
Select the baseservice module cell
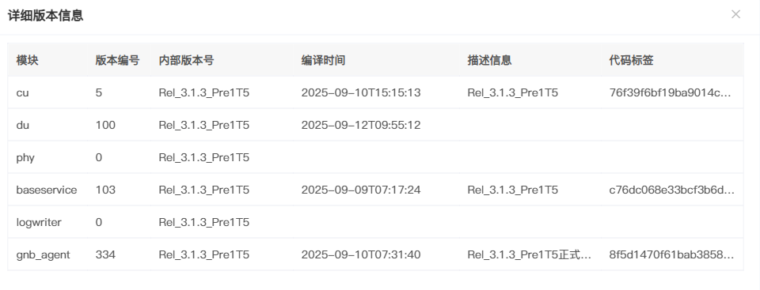tap(47, 190)
